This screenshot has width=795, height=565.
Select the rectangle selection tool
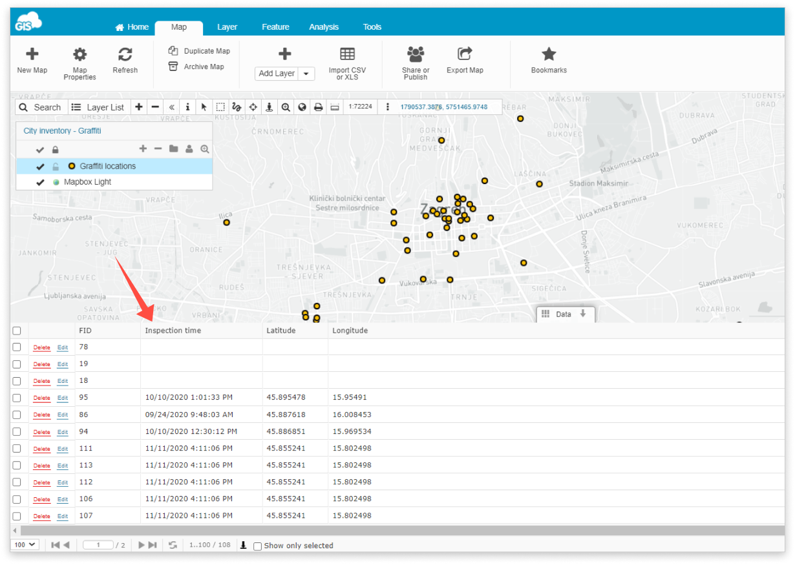(x=220, y=107)
